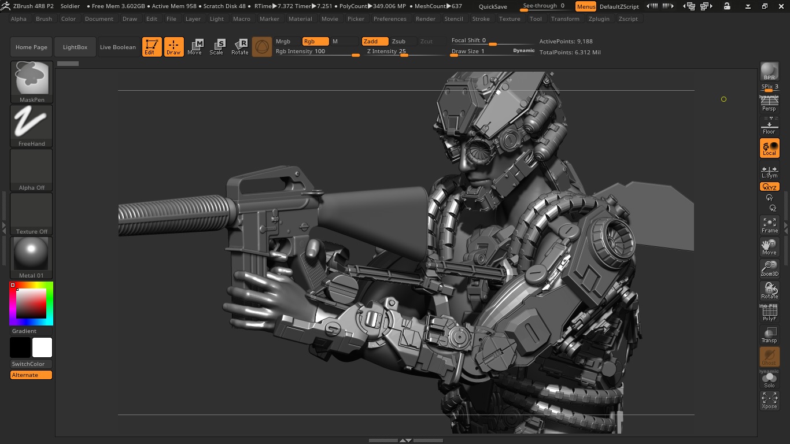
Task: Open the FreeHand stroke picker
Action: 31,126
